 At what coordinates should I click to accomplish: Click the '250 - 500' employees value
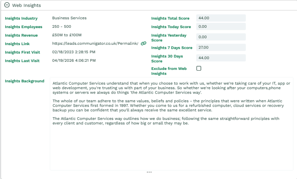coord(62,26)
